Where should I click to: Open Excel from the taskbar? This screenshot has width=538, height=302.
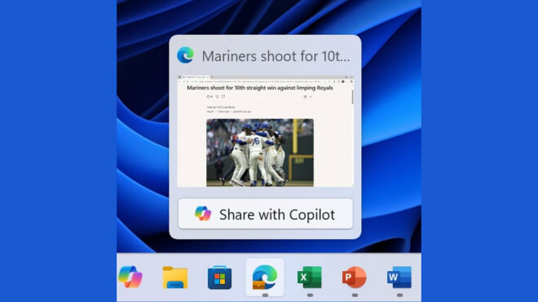click(x=310, y=278)
